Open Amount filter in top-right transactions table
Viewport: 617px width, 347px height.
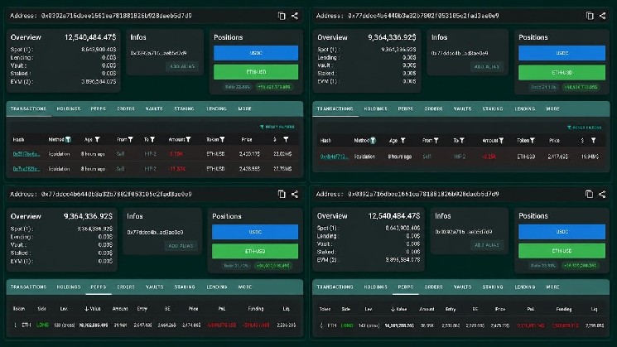tap(501, 141)
